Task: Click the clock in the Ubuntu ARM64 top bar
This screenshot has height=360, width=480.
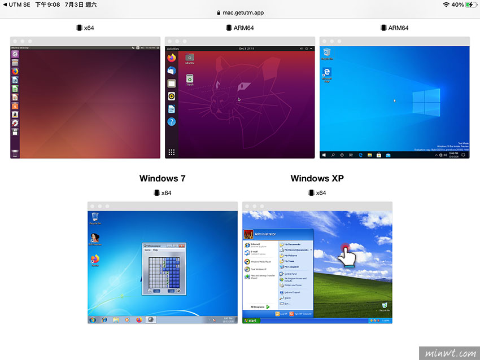Action: click(x=246, y=49)
